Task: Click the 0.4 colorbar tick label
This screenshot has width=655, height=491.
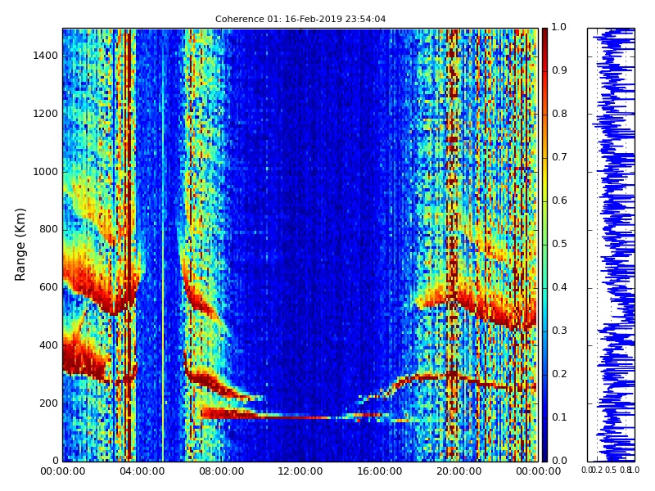Action: pos(559,287)
